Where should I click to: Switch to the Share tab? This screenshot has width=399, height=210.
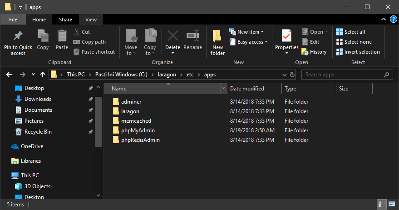pyautogui.click(x=65, y=20)
